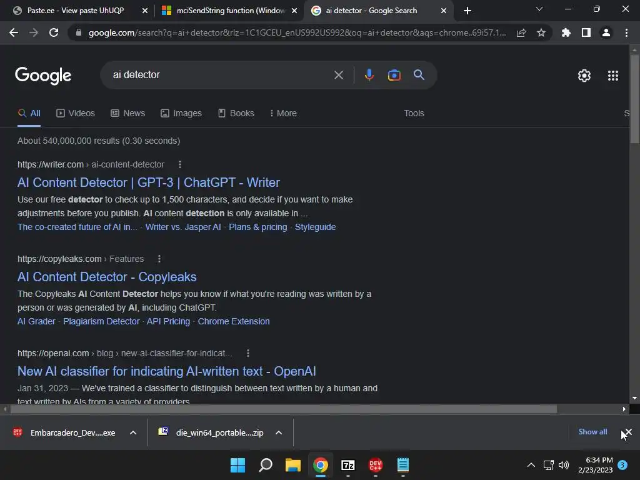The image size is (640, 480).
Task: View site information lock icon
Action: click(79, 32)
